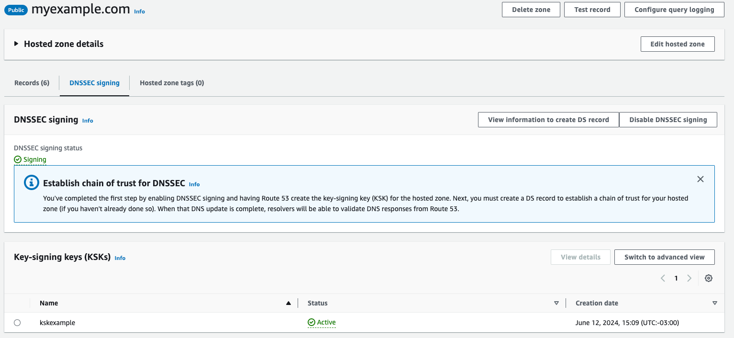The image size is (734, 338).
Task: Sort KSKs by Creation date arrow
Action: point(714,303)
